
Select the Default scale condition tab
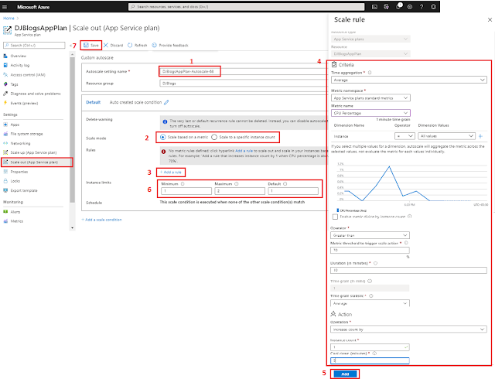93,102
